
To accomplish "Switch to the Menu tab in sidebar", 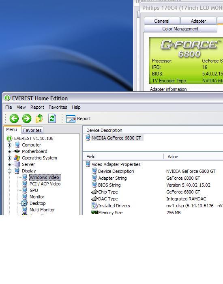I will click(x=12, y=129).
